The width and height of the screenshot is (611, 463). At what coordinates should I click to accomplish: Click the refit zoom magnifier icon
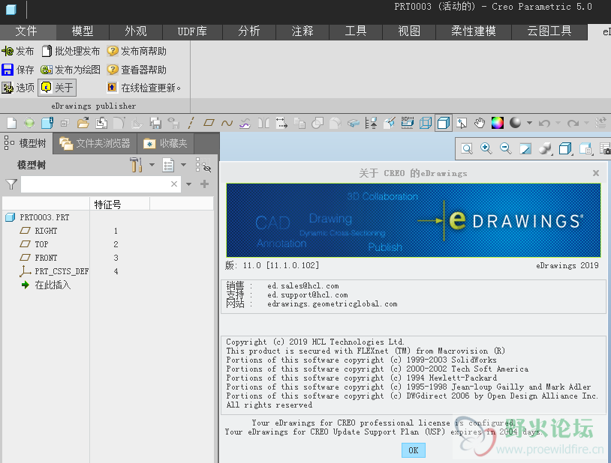(x=466, y=148)
